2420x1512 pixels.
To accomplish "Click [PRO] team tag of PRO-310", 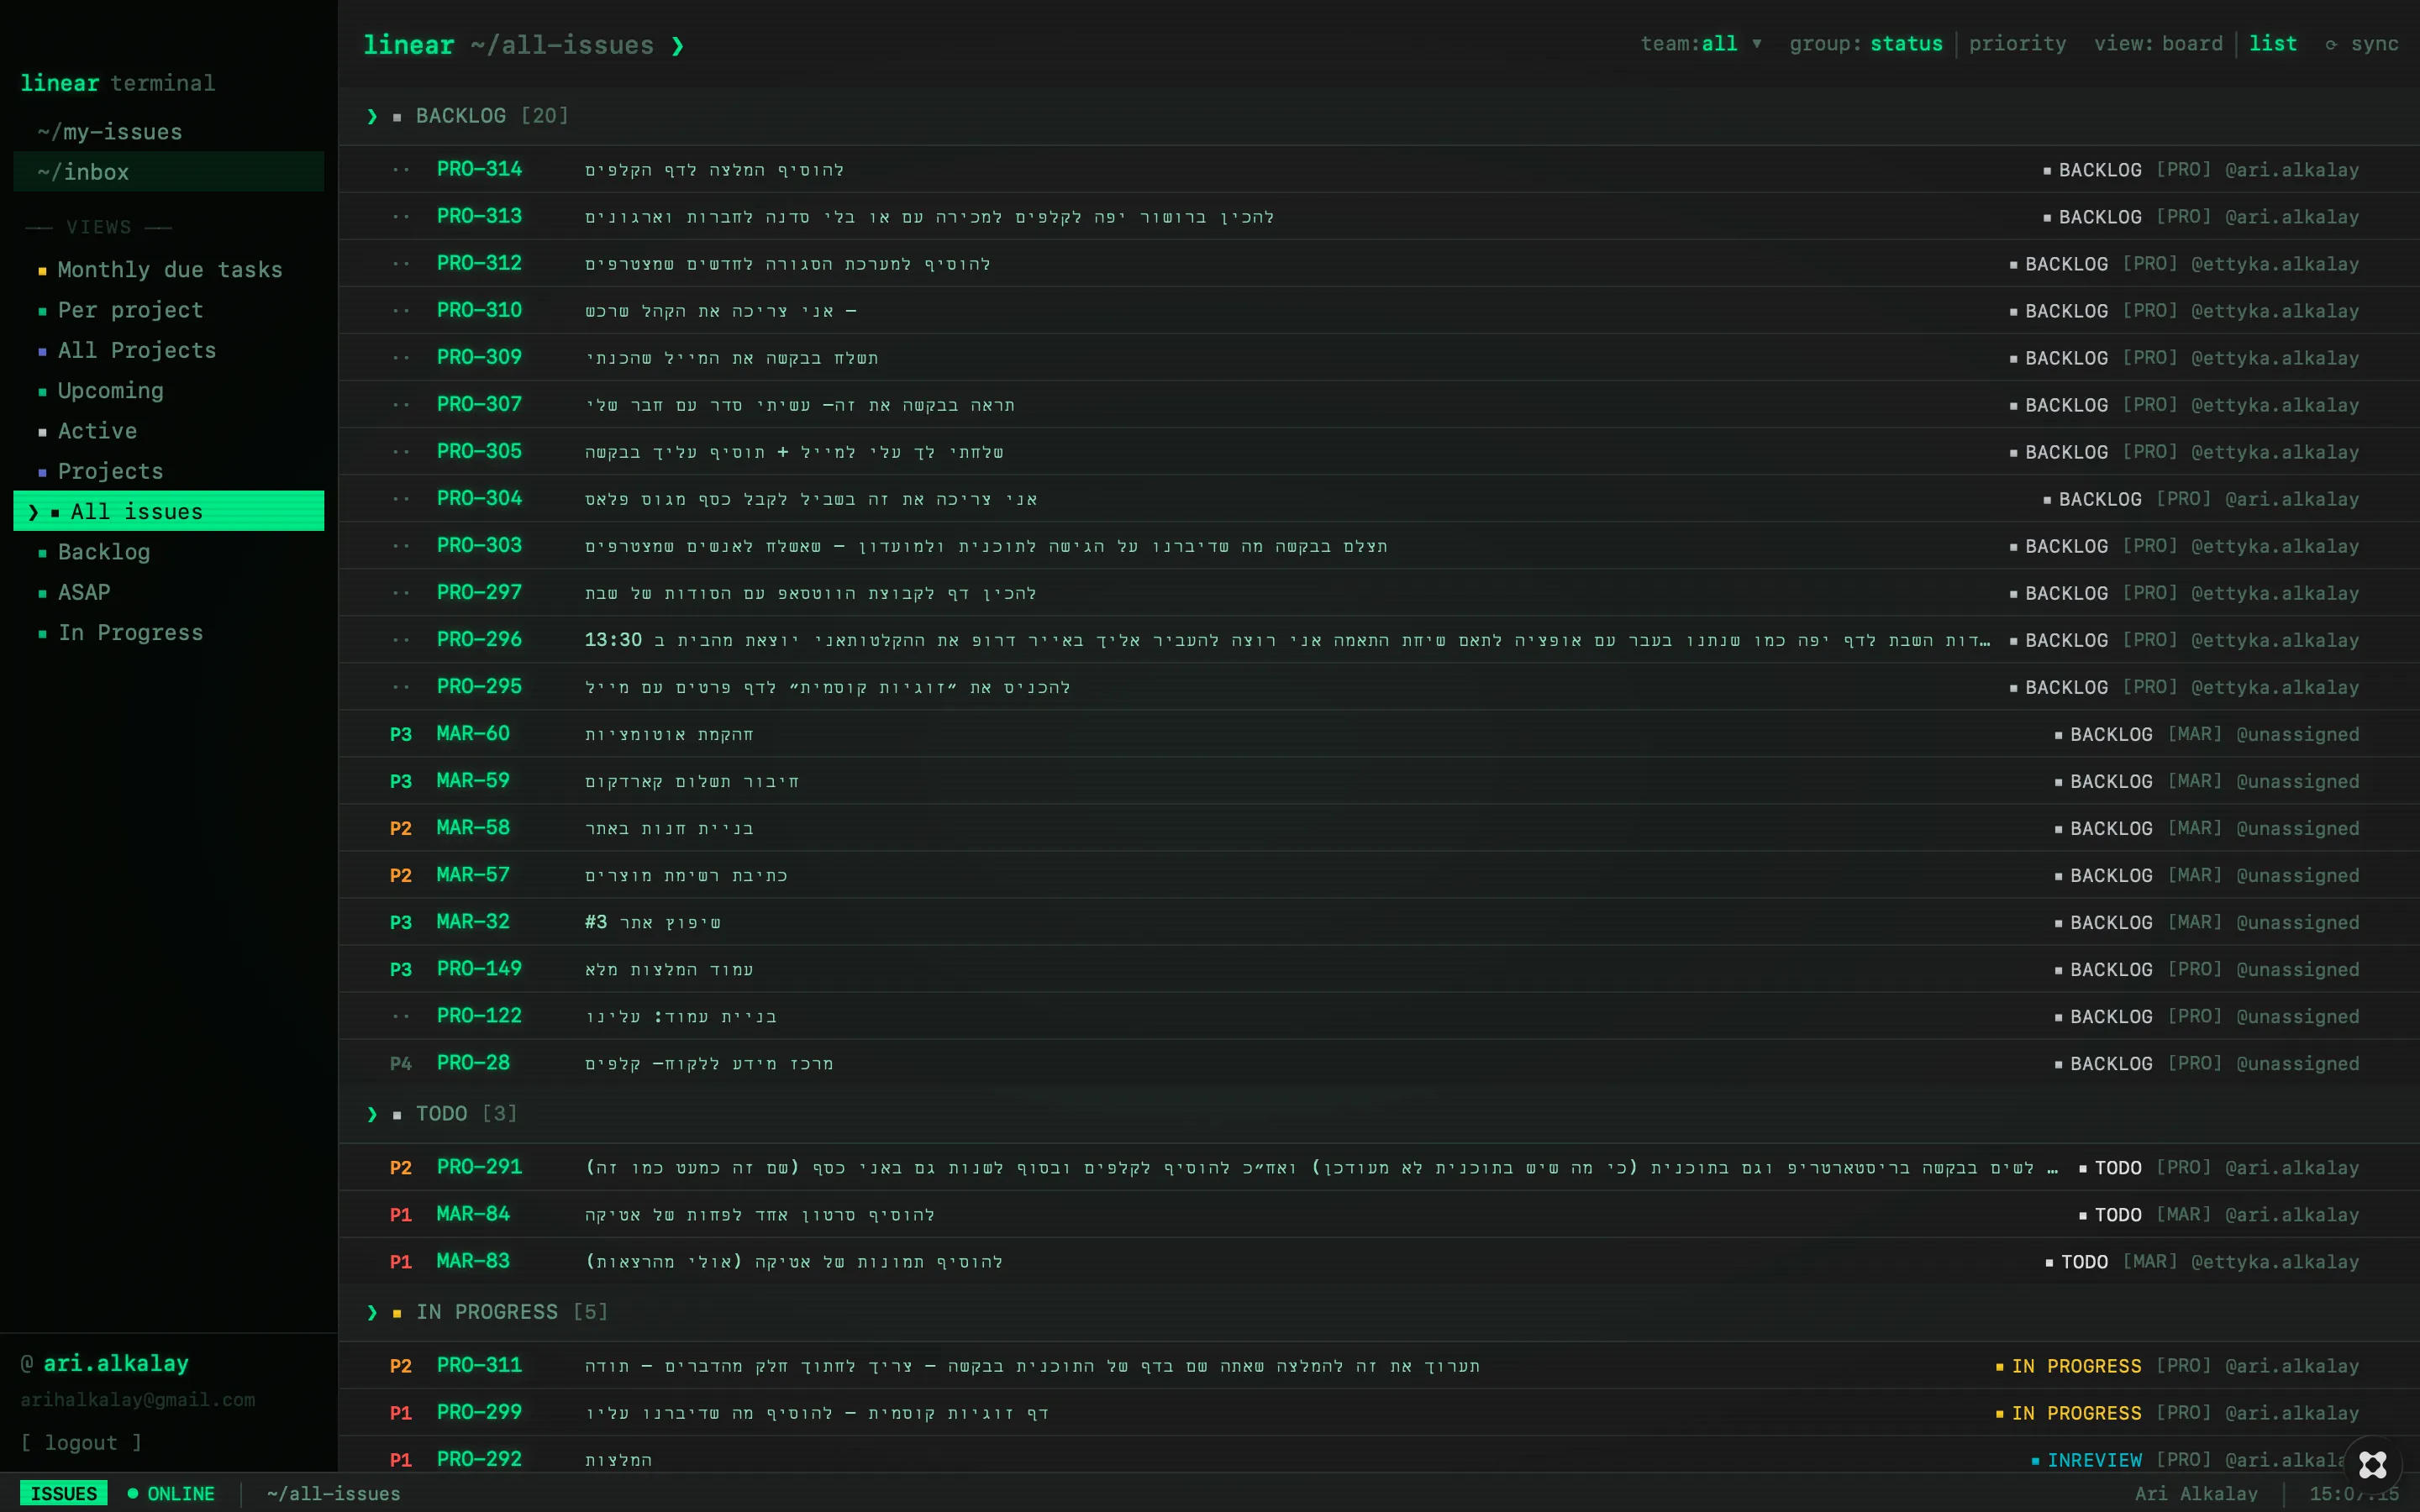I will tap(2150, 311).
